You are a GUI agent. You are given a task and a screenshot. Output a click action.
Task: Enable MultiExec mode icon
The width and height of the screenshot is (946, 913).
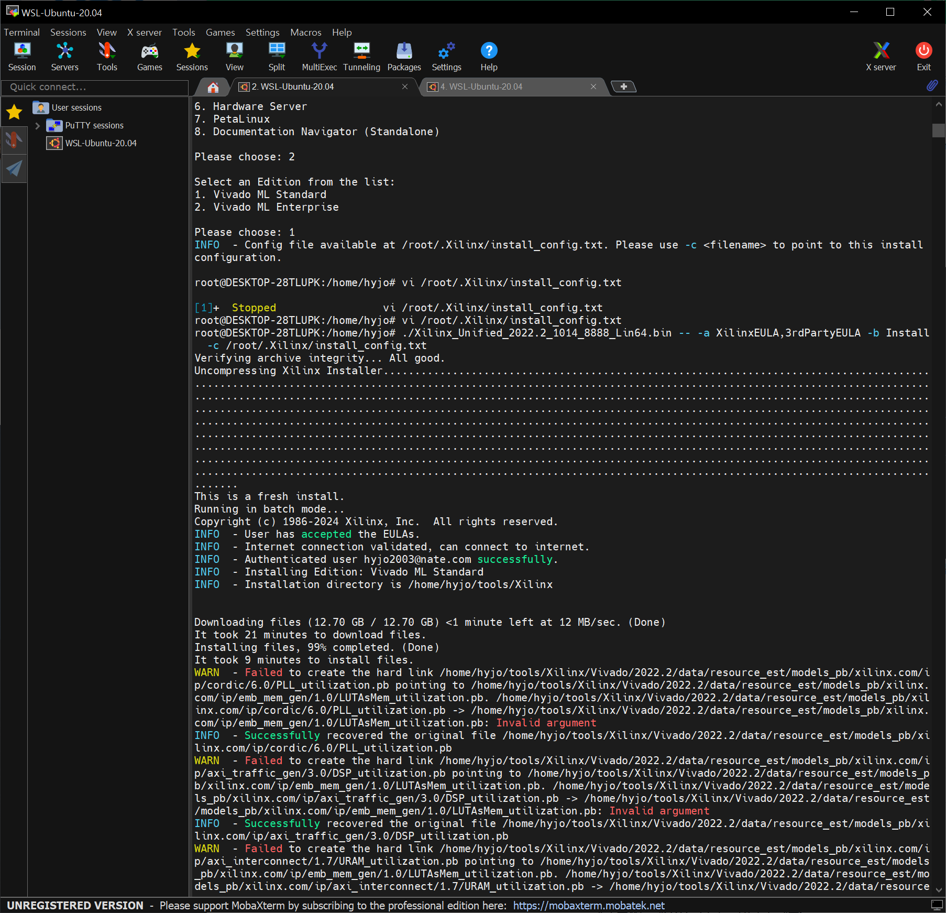[319, 57]
